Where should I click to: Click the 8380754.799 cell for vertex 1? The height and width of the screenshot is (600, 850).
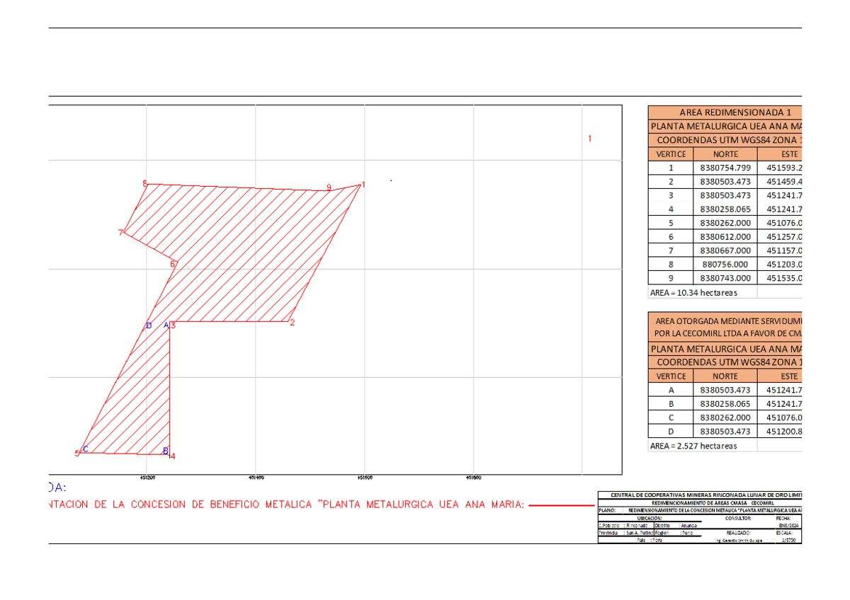(x=725, y=168)
